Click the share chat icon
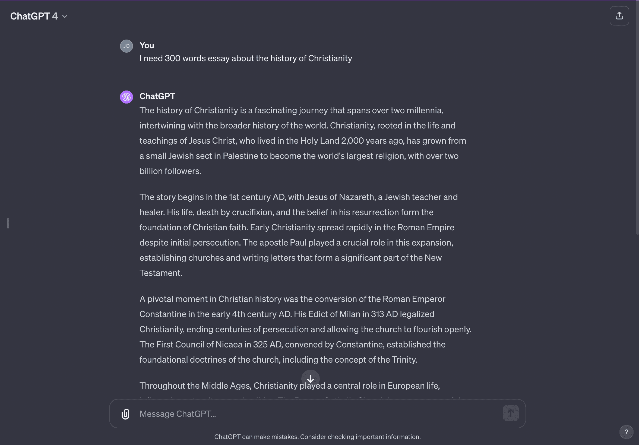This screenshot has height=445, width=639. coord(619,16)
